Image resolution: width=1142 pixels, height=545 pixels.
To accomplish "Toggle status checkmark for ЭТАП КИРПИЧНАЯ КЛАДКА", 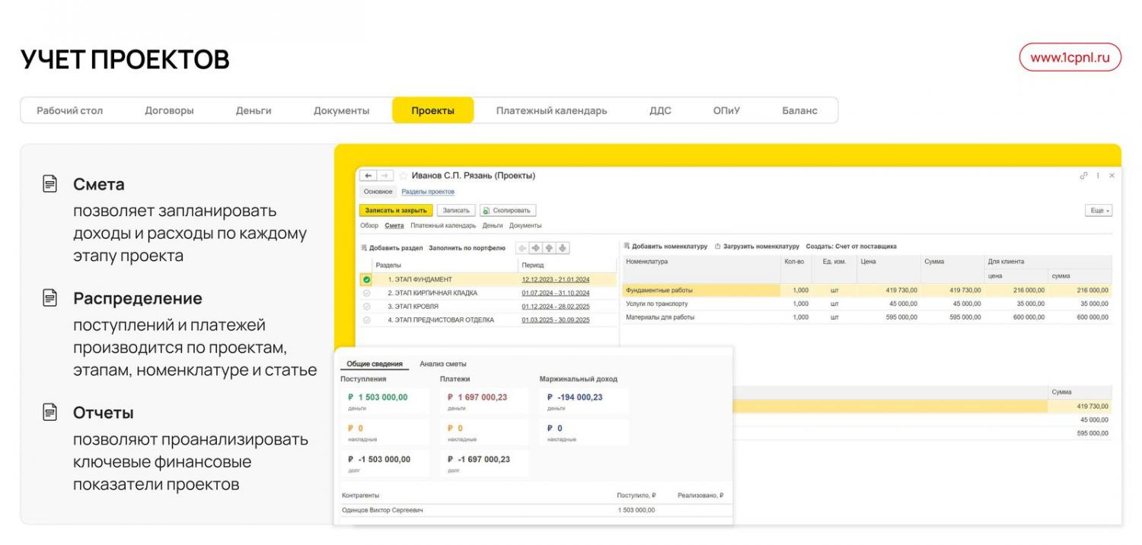I will click(366, 293).
